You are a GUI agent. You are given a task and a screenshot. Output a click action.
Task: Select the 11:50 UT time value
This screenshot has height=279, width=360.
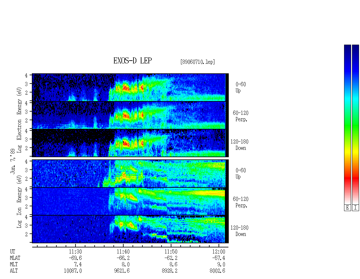click(x=171, y=252)
